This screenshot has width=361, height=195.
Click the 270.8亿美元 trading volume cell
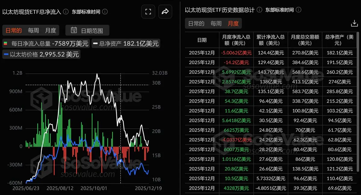[305, 53]
